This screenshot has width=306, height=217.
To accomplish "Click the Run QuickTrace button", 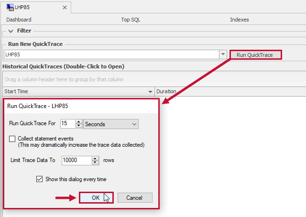I will click(x=256, y=55).
